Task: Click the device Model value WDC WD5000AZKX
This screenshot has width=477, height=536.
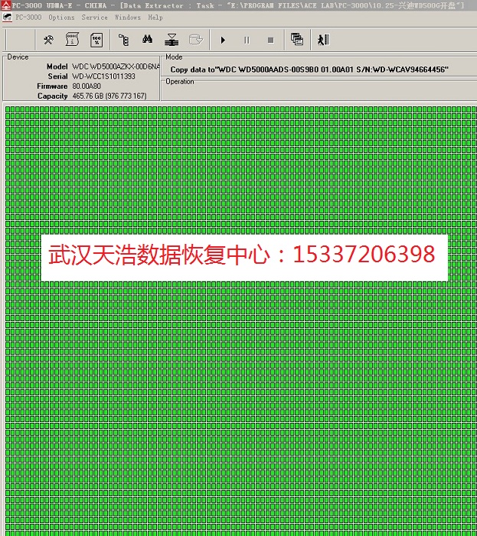Action: [116, 67]
